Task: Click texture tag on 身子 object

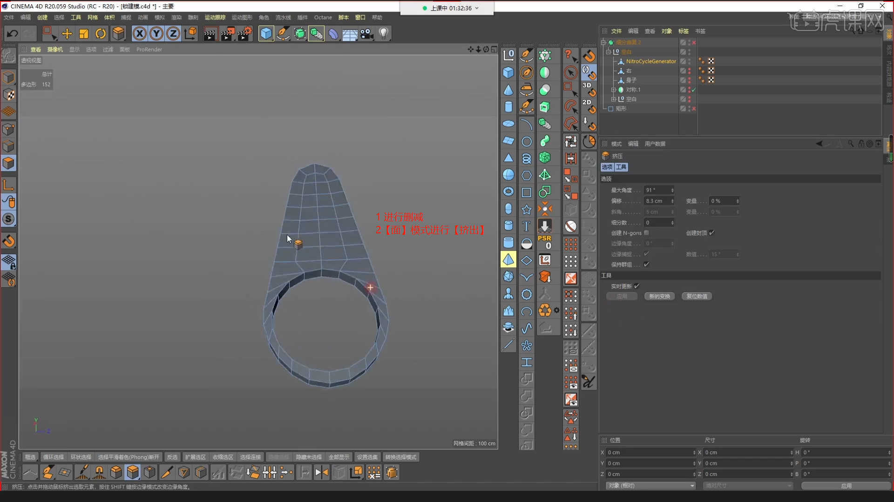Action: (711, 80)
